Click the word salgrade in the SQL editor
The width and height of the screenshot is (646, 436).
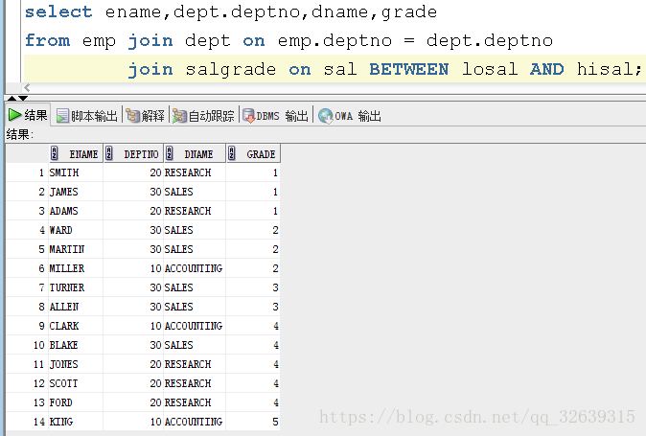231,69
